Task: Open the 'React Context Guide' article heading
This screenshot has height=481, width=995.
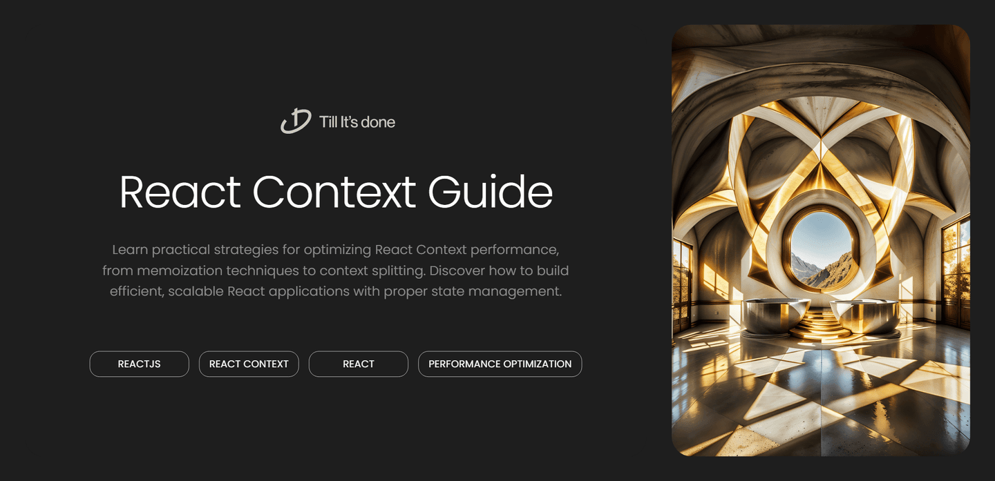Action: pyautogui.click(x=336, y=193)
